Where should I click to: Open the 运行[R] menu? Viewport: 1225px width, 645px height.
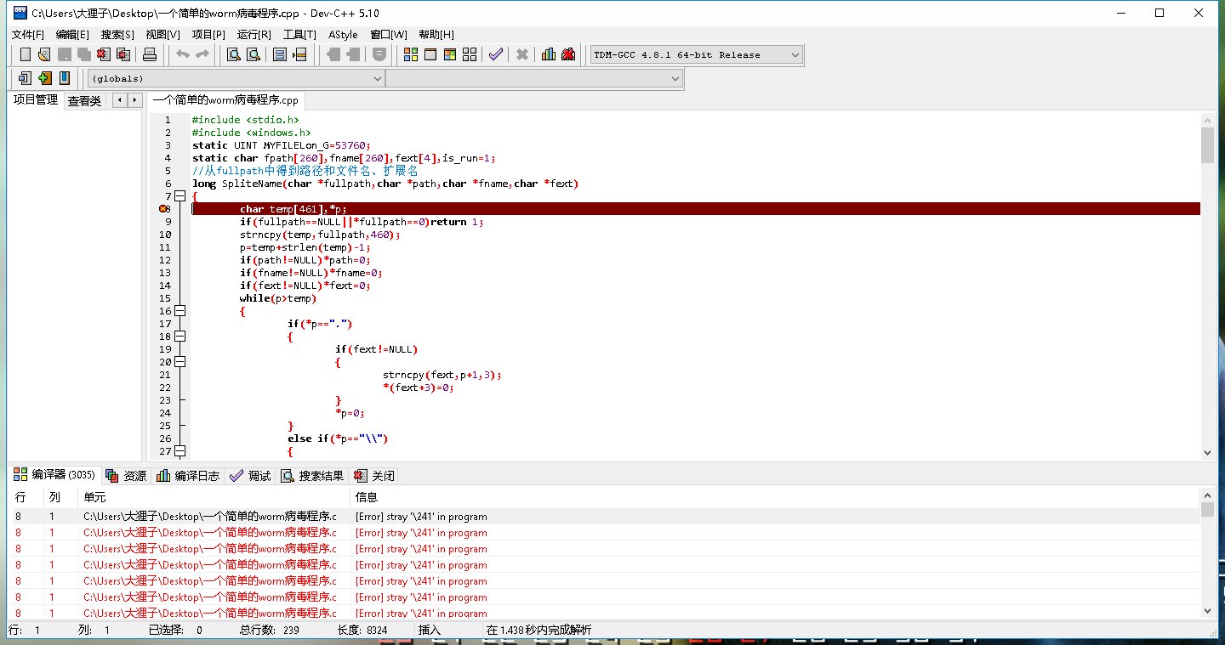coord(254,34)
